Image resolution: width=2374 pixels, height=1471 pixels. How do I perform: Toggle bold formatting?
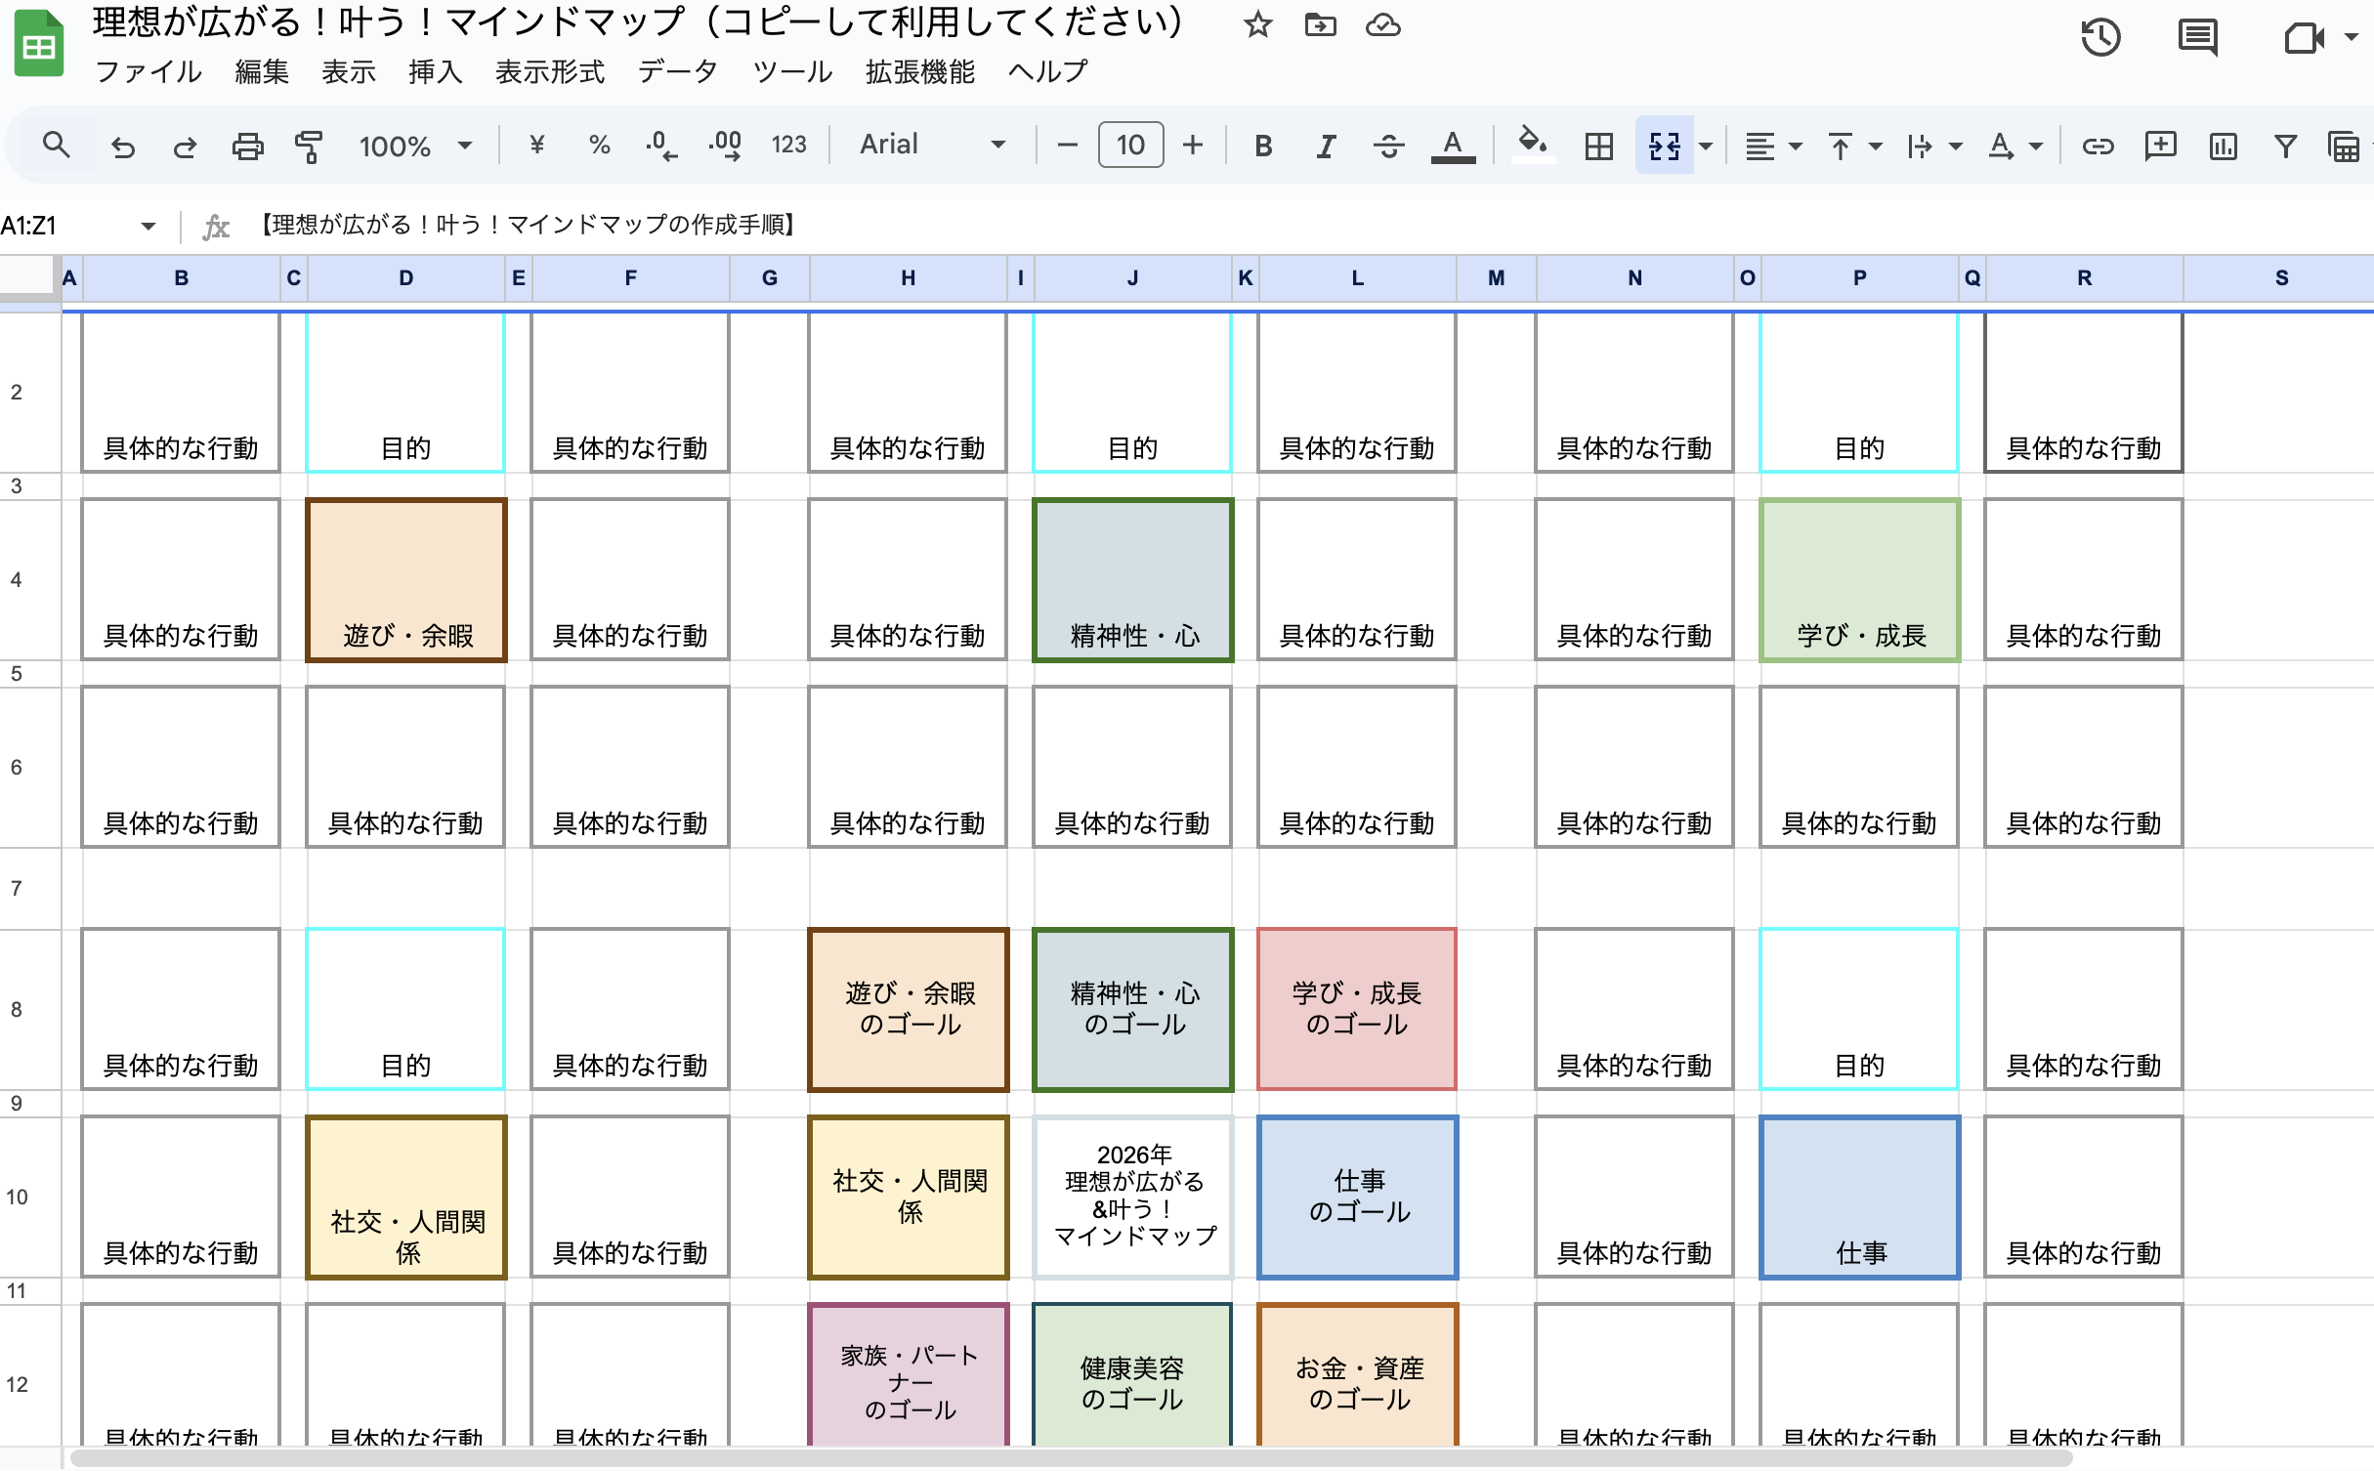(1262, 147)
